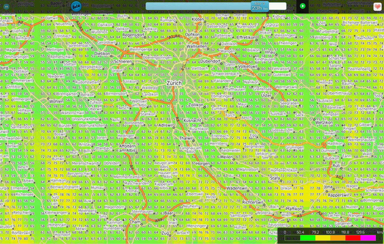Viewport: 384px width, 244px height.
Task: Click the orange swatch in the legend
Action: coord(338,238)
